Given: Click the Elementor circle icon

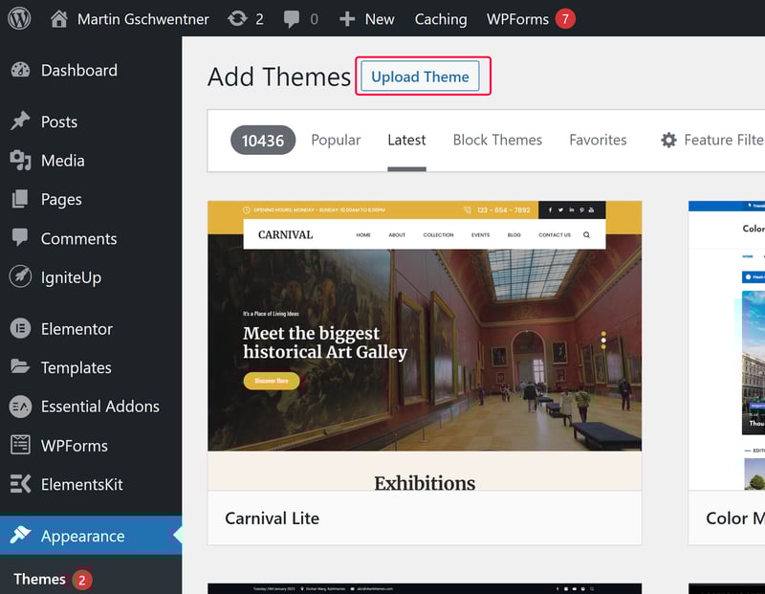Looking at the screenshot, I should coord(20,328).
